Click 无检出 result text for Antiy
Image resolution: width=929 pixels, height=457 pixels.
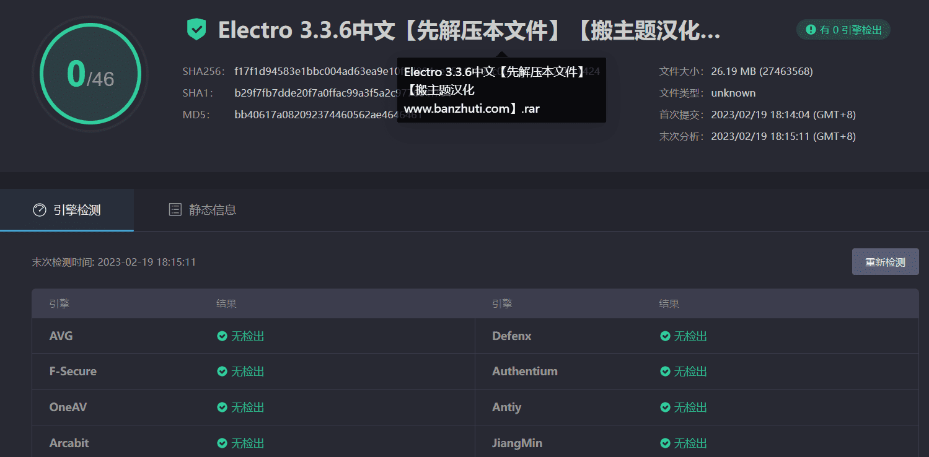point(691,407)
